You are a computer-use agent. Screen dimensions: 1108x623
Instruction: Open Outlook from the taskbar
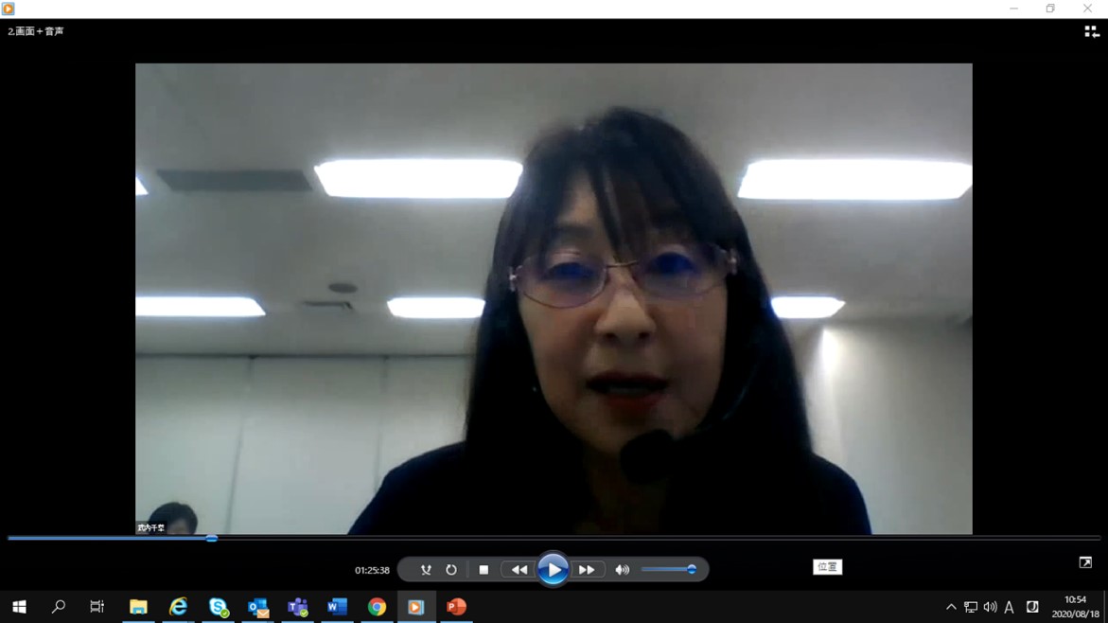(x=258, y=607)
